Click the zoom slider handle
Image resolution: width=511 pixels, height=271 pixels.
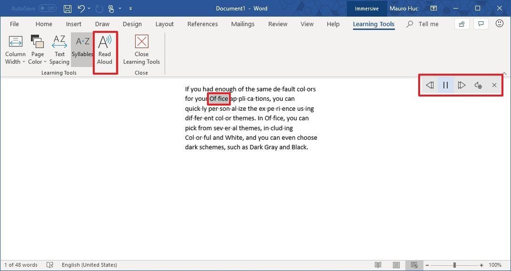pos(454,265)
